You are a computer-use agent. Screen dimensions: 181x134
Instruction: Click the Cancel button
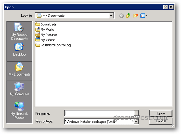coord(161,121)
